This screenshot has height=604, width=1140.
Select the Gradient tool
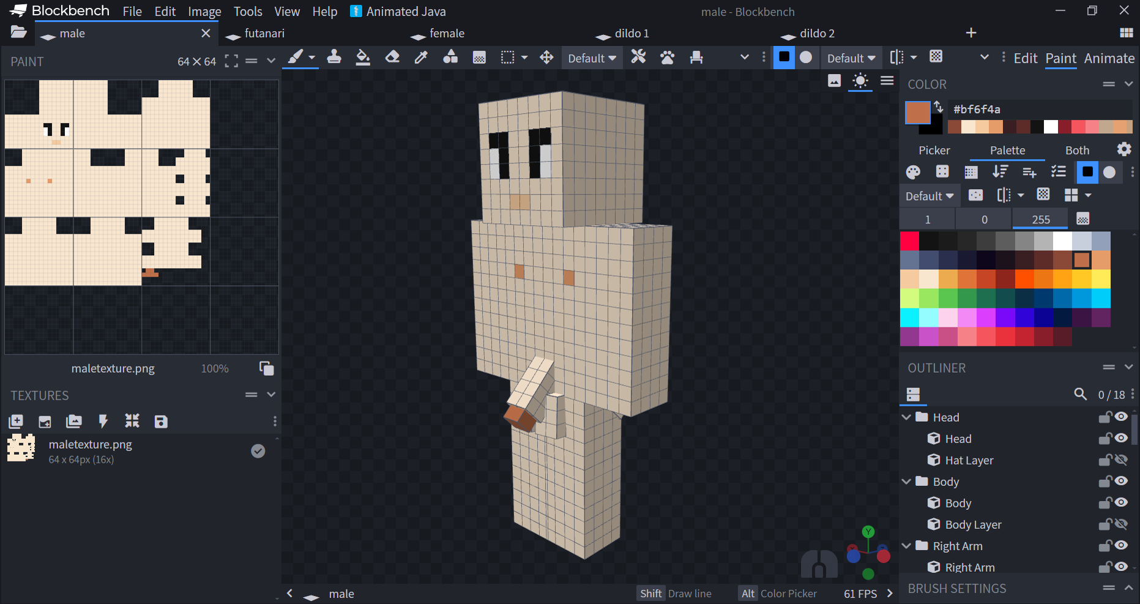pos(479,58)
